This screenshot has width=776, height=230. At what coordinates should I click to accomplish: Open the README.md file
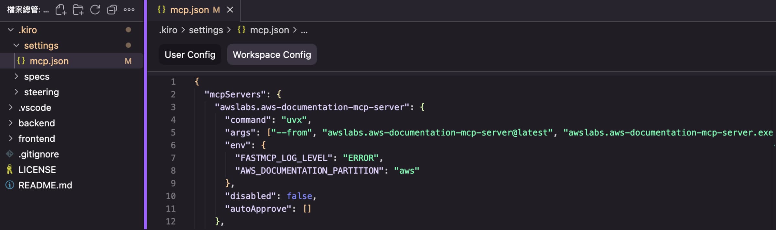pyautogui.click(x=72, y=185)
